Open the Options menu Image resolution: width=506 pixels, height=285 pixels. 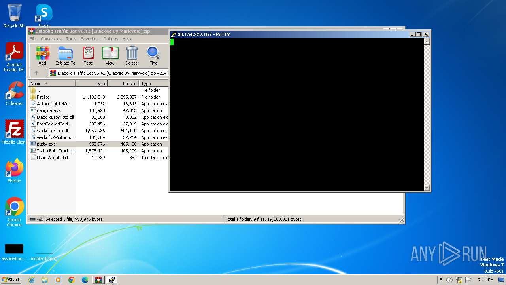tap(111, 39)
